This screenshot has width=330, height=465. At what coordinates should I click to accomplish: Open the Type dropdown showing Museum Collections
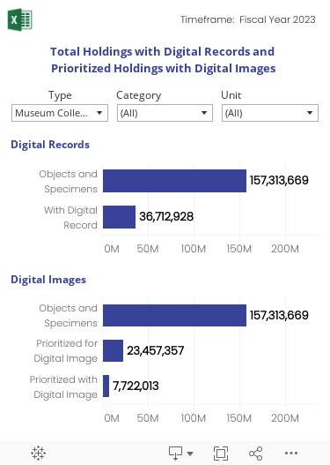point(60,113)
